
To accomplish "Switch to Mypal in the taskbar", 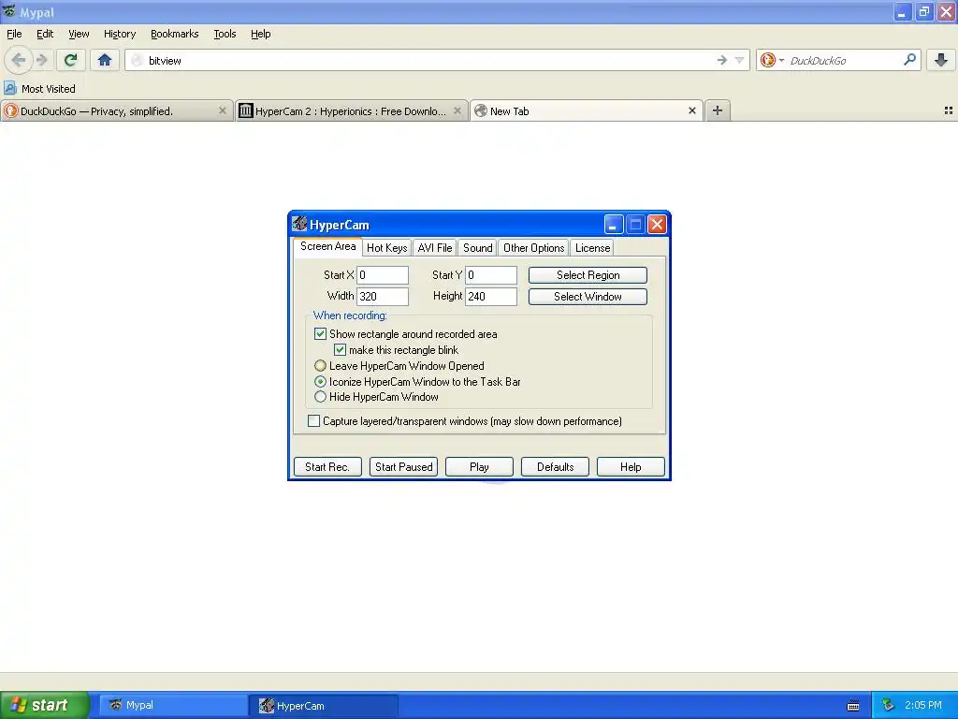I will click(x=173, y=705).
